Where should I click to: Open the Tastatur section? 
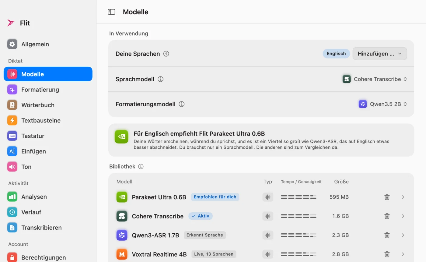click(x=48, y=136)
